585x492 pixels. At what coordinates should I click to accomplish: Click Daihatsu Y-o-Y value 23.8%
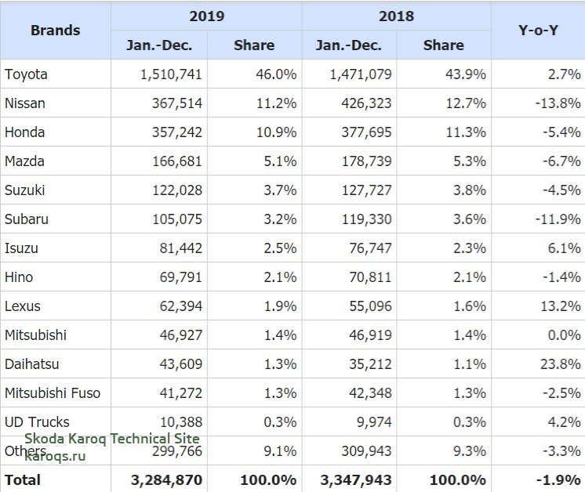pyautogui.click(x=561, y=364)
